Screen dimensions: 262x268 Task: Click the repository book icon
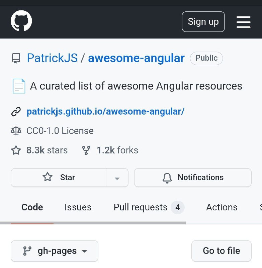click(x=16, y=58)
